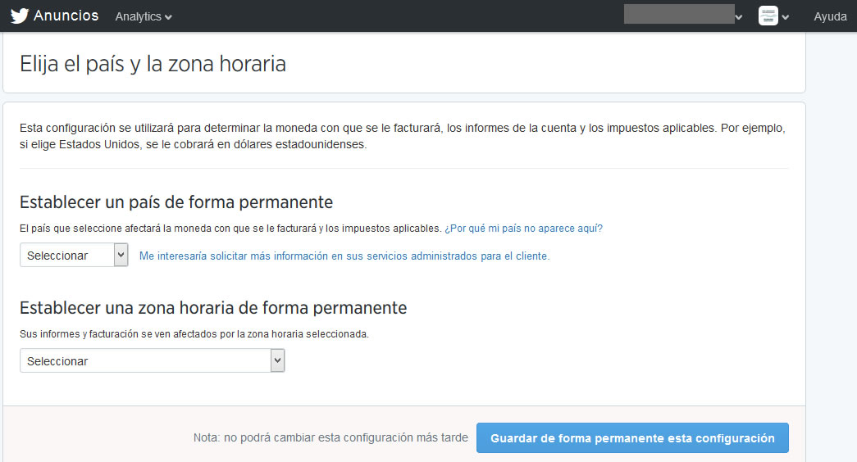The width and height of the screenshot is (857, 462).
Task: Click the 'Establecer una zona horaria' section heading
Action: tap(213, 308)
